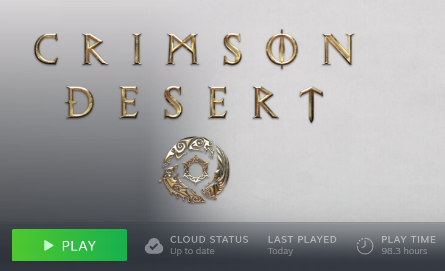This screenshot has width=445, height=271.
Task: Click the word DESERT in the logo
Action: pyautogui.click(x=194, y=103)
